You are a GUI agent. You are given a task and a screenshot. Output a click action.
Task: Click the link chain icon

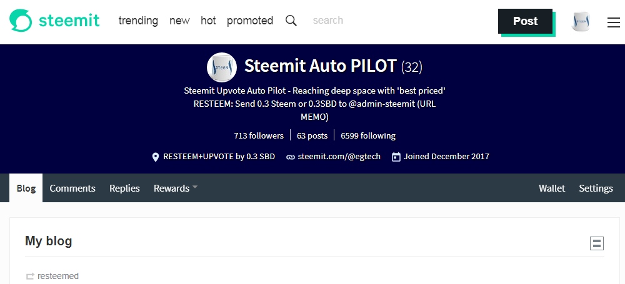coord(290,157)
